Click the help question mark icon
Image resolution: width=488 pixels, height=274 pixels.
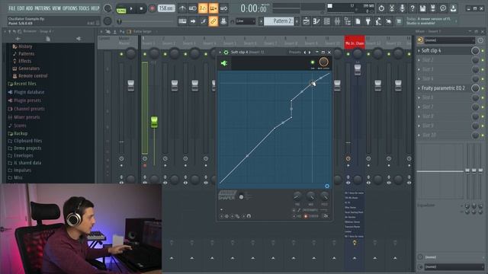point(412,8)
